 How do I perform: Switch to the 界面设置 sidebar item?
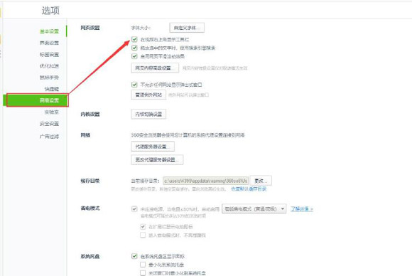pos(49,43)
